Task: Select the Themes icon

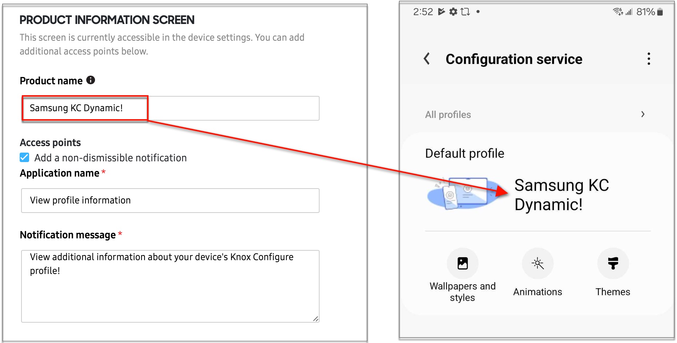Action: [x=613, y=263]
